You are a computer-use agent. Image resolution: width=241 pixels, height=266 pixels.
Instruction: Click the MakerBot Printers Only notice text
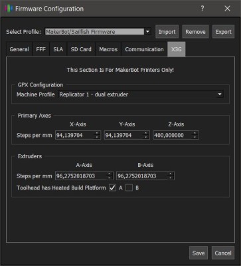click(120, 70)
